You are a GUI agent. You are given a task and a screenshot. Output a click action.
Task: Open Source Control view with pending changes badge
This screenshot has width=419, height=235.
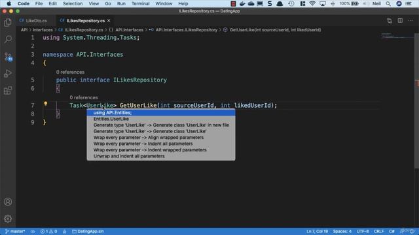tap(8, 57)
